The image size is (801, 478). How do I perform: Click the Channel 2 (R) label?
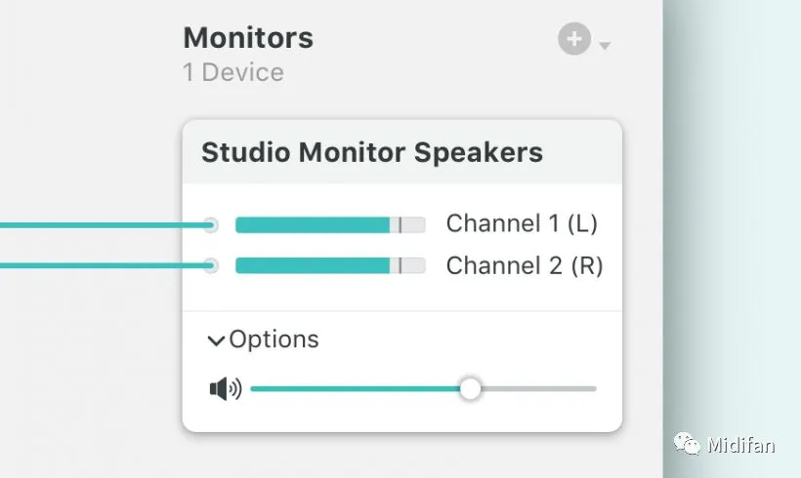(525, 265)
